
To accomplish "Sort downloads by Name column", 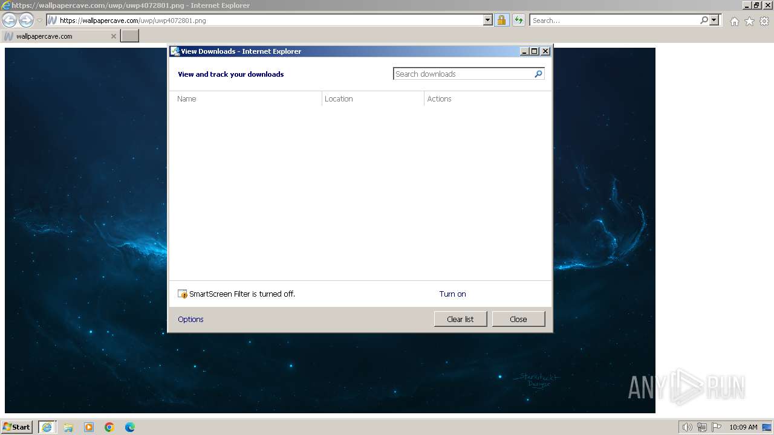I will pos(247,98).
